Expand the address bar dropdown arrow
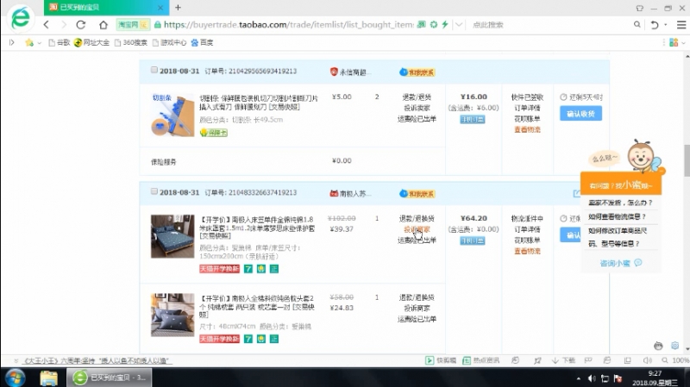The image size is (690, 387). coord(459,25)
